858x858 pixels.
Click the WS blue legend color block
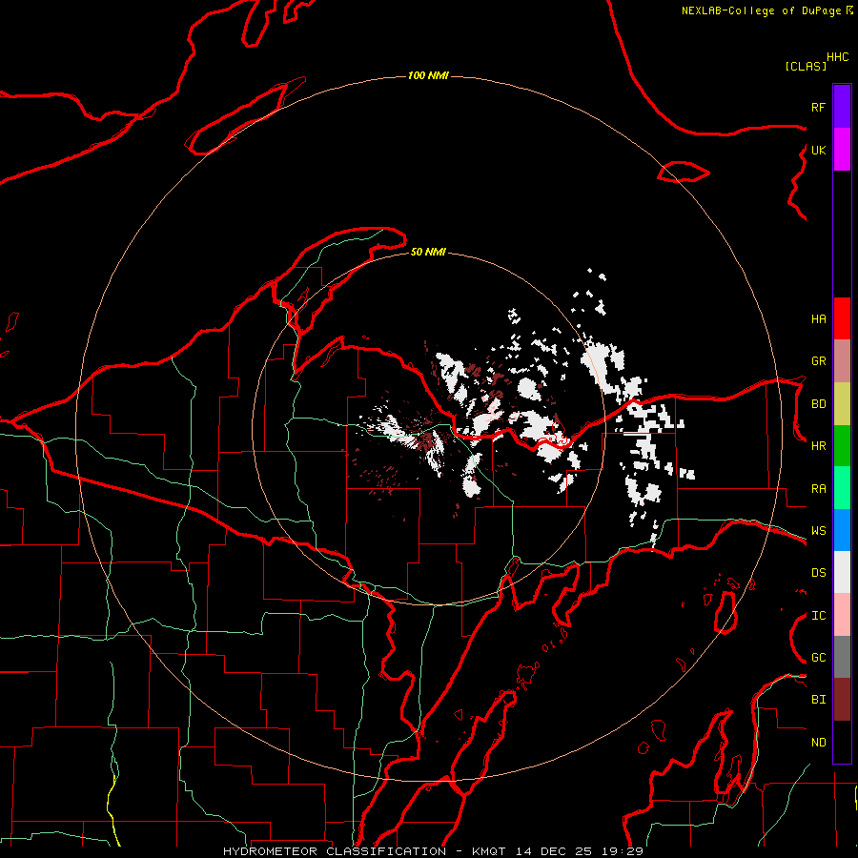(x=842, y=530)
